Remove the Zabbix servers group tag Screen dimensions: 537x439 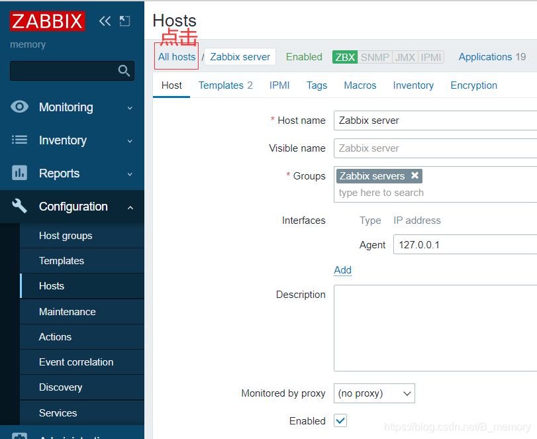pos(415,175)
